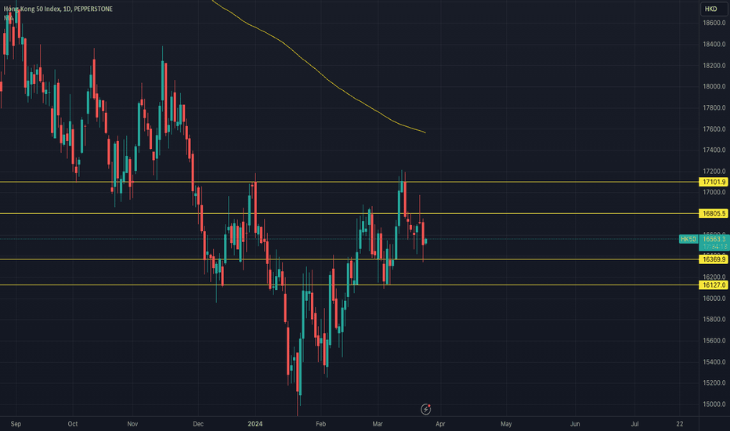The width and height of the screenshot is (730, 431).
Task: Click the HK50 symbol price tag
Action: [688, 239]
